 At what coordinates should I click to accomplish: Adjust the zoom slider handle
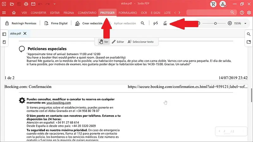[x=215, y=23]
